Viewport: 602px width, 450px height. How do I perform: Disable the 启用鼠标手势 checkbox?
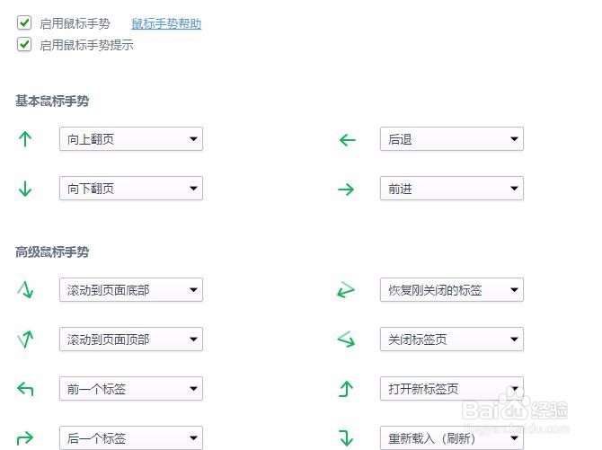coord(24,23)
